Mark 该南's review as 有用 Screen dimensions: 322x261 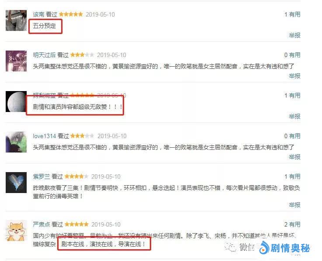(x=294, y=14)
